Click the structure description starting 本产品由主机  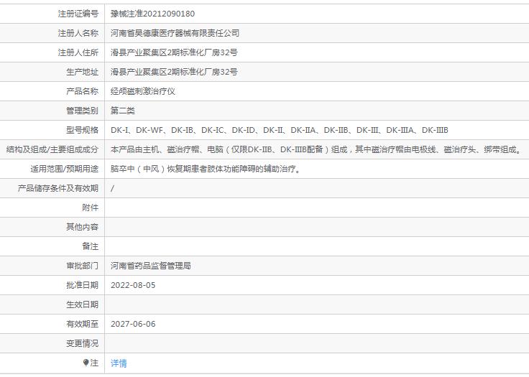point(317,149)
